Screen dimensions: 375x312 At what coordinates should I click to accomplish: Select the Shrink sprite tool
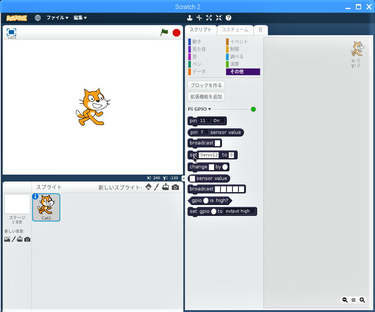pyautogui.click(x=219, y=18)
